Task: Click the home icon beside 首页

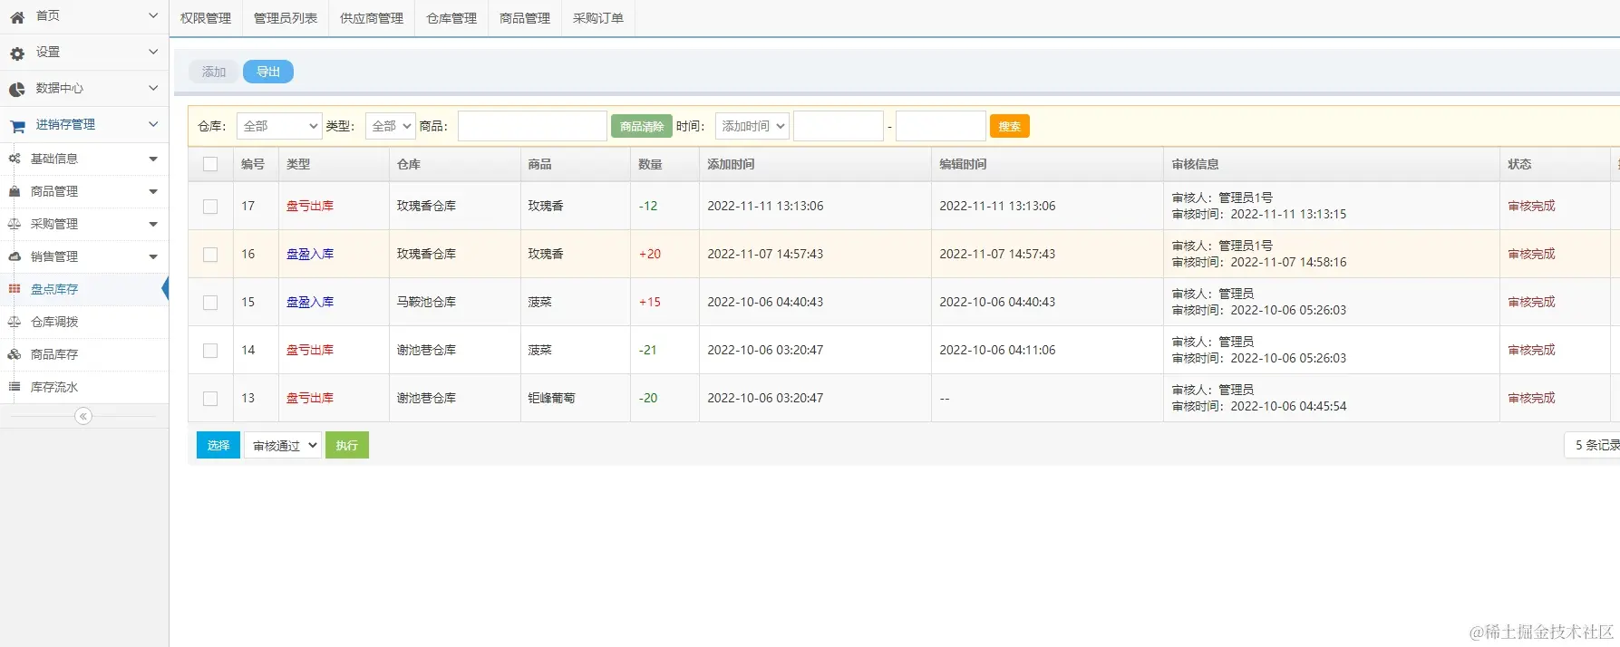Action: [x=17, y=16]
